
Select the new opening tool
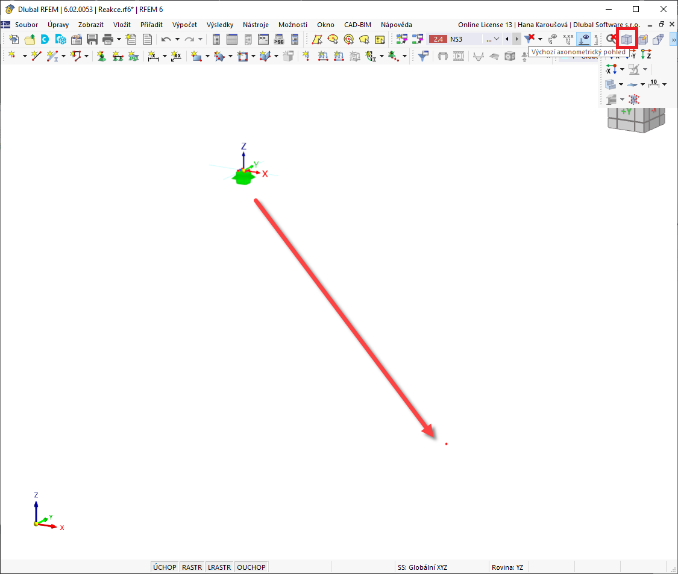(x=242, y=55)
